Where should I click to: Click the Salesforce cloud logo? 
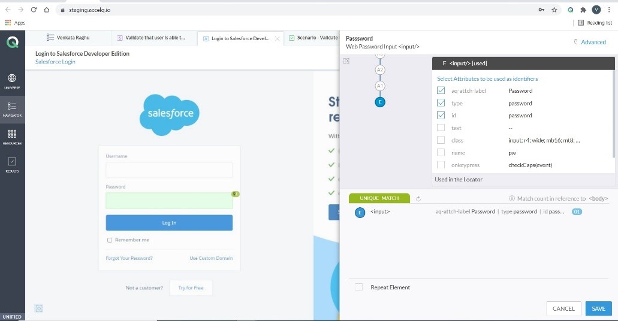click(x=170, y=114)
